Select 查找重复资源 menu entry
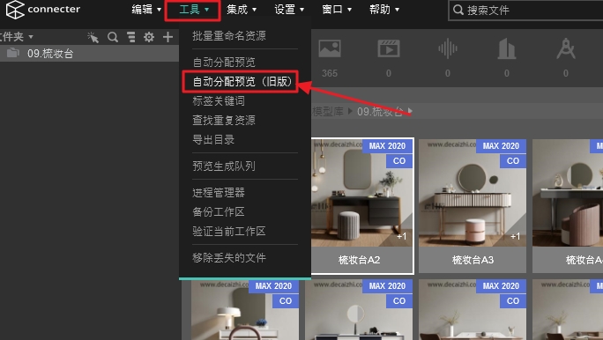This screenshot has width=603, height=340. 224,121
